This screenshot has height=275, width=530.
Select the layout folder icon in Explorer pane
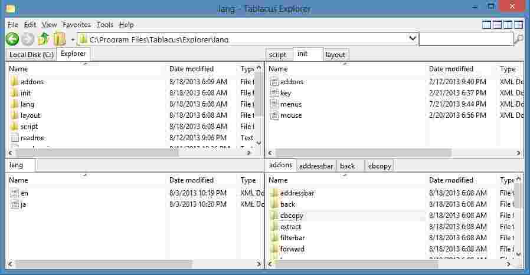tap(14, 115)
